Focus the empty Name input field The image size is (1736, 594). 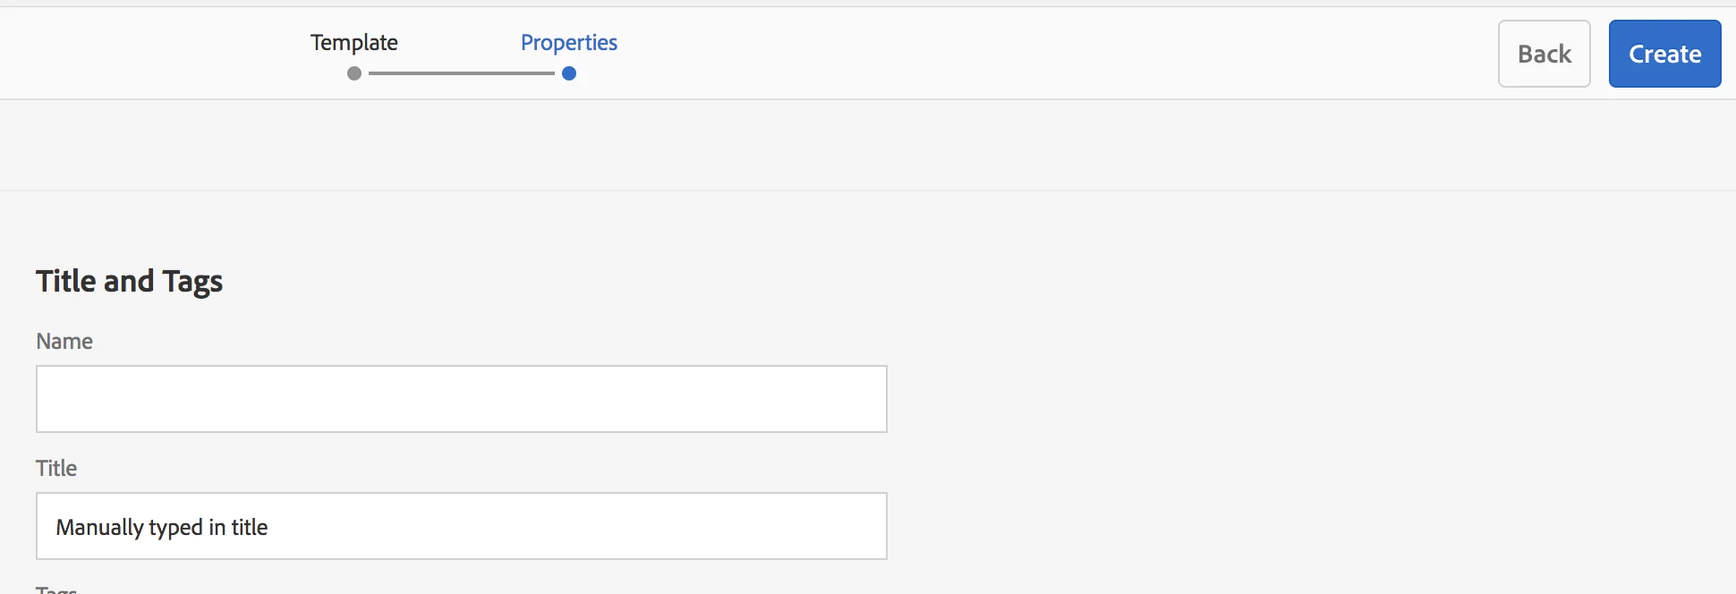(462, 399)
